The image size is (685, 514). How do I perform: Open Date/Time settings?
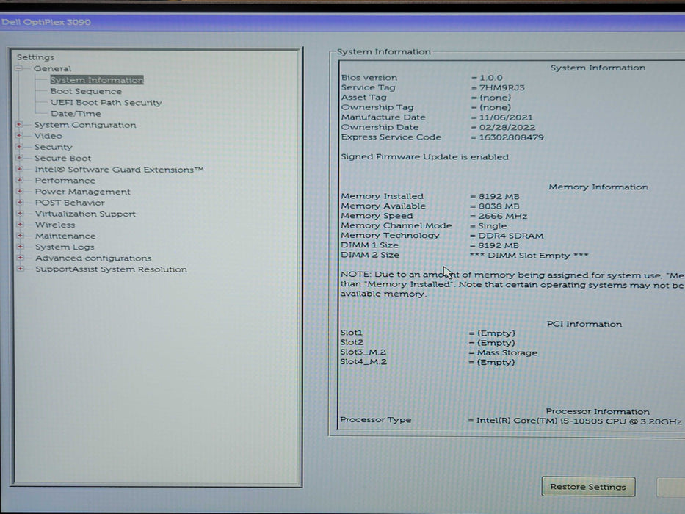tap(76, 114)
